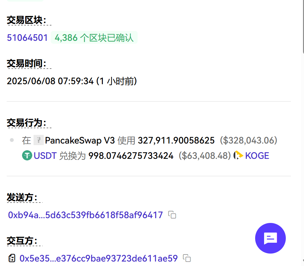Click the PancakeSwap V3 name text
Image resolution: width=304 pixels, height=266 pixels.
[x=80, y=140]
